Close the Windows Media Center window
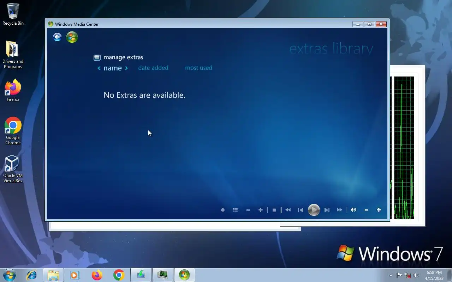The width and height of the screenshot is (452, 282). tap(381, 24)
